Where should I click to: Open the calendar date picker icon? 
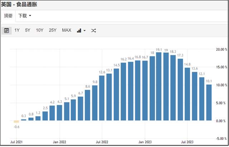pos(6,30)
